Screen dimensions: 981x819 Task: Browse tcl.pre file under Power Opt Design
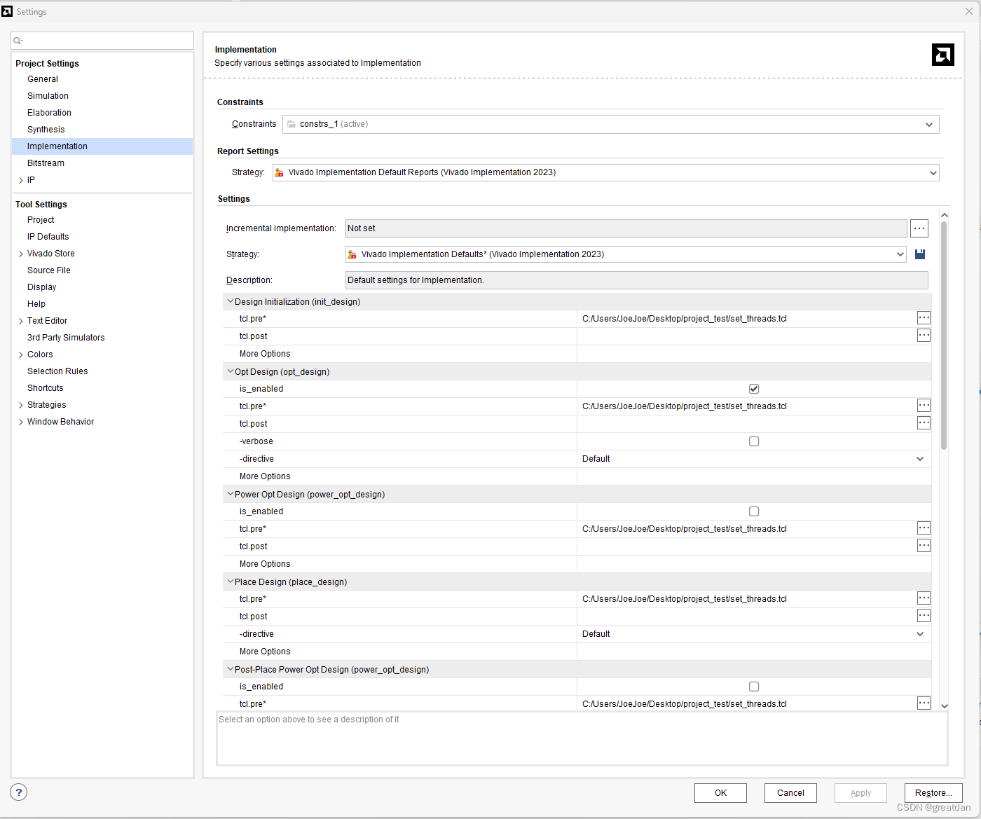[x=924, y=528]
